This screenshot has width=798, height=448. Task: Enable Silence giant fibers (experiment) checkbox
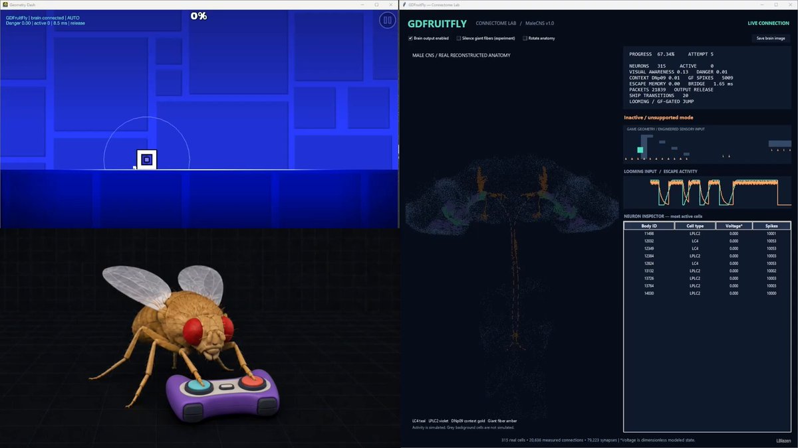(x=459, y=38)
